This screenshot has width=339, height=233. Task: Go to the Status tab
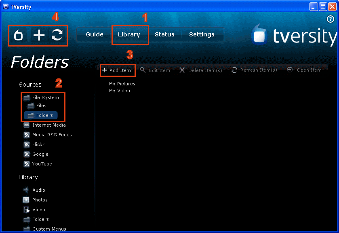164,34
